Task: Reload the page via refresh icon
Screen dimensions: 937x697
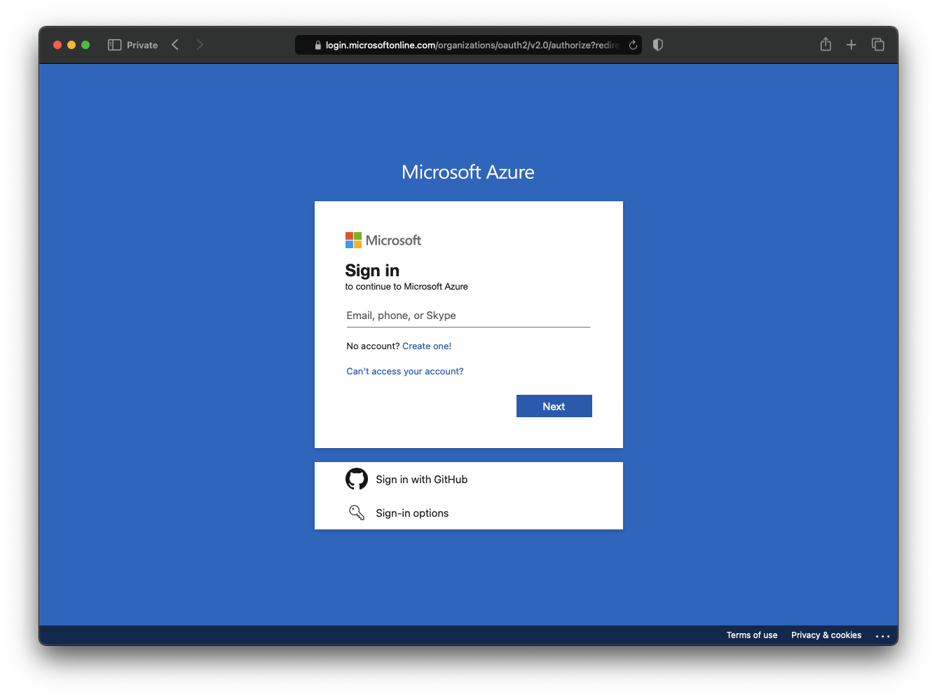Action: tap(633, 45)
